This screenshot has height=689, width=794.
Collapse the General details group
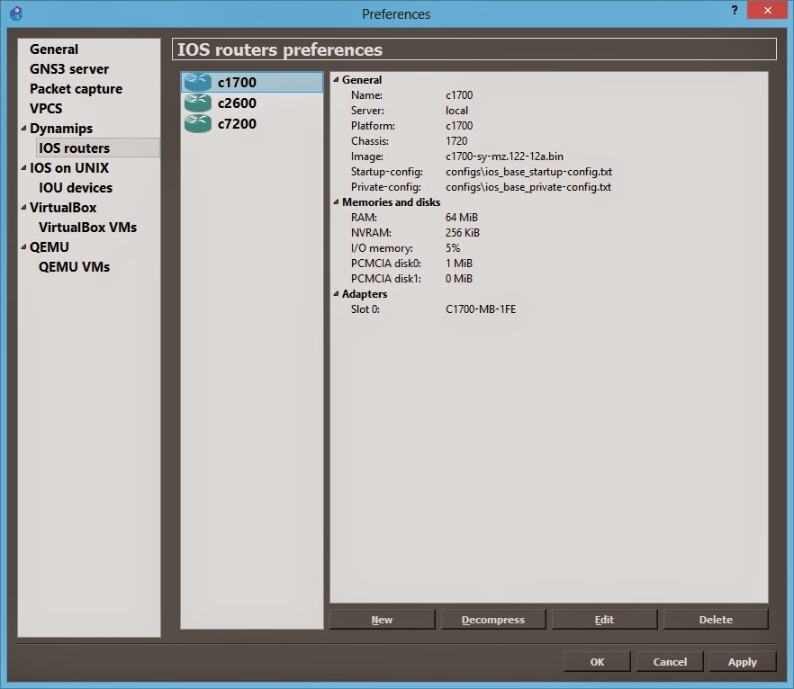tap(336, 79)
